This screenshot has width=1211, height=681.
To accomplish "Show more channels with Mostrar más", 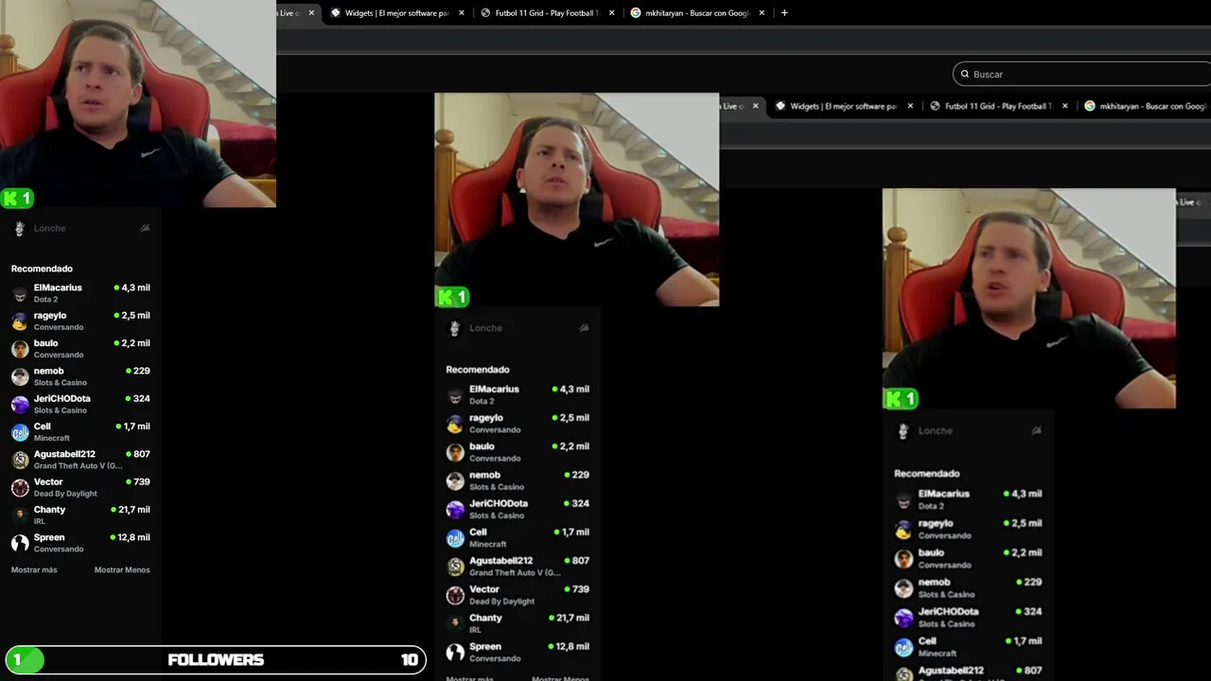I will pos(34,569).
